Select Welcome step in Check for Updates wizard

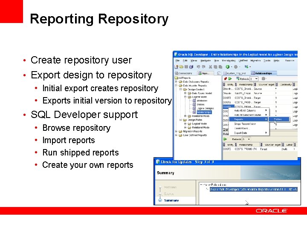(170, 187)
